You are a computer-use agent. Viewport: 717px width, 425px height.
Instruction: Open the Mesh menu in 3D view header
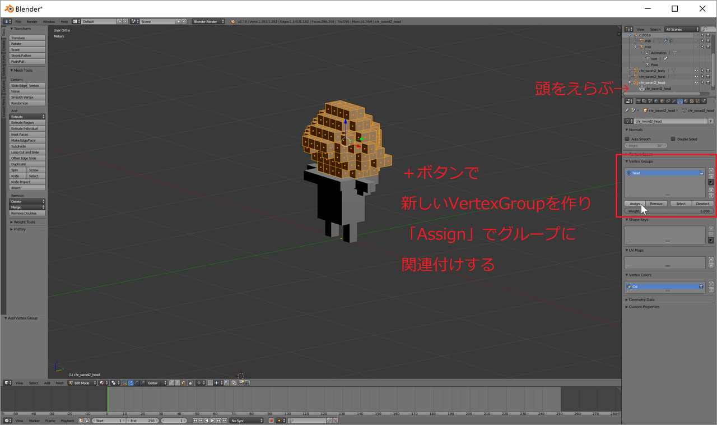(59, 383)
